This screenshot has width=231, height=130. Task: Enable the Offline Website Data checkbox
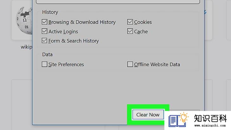pyautogui.click(x=130, y=64)
